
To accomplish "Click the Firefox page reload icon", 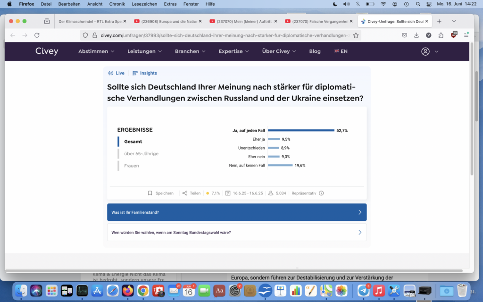I will pyautogui.click(x=37, y=35).
